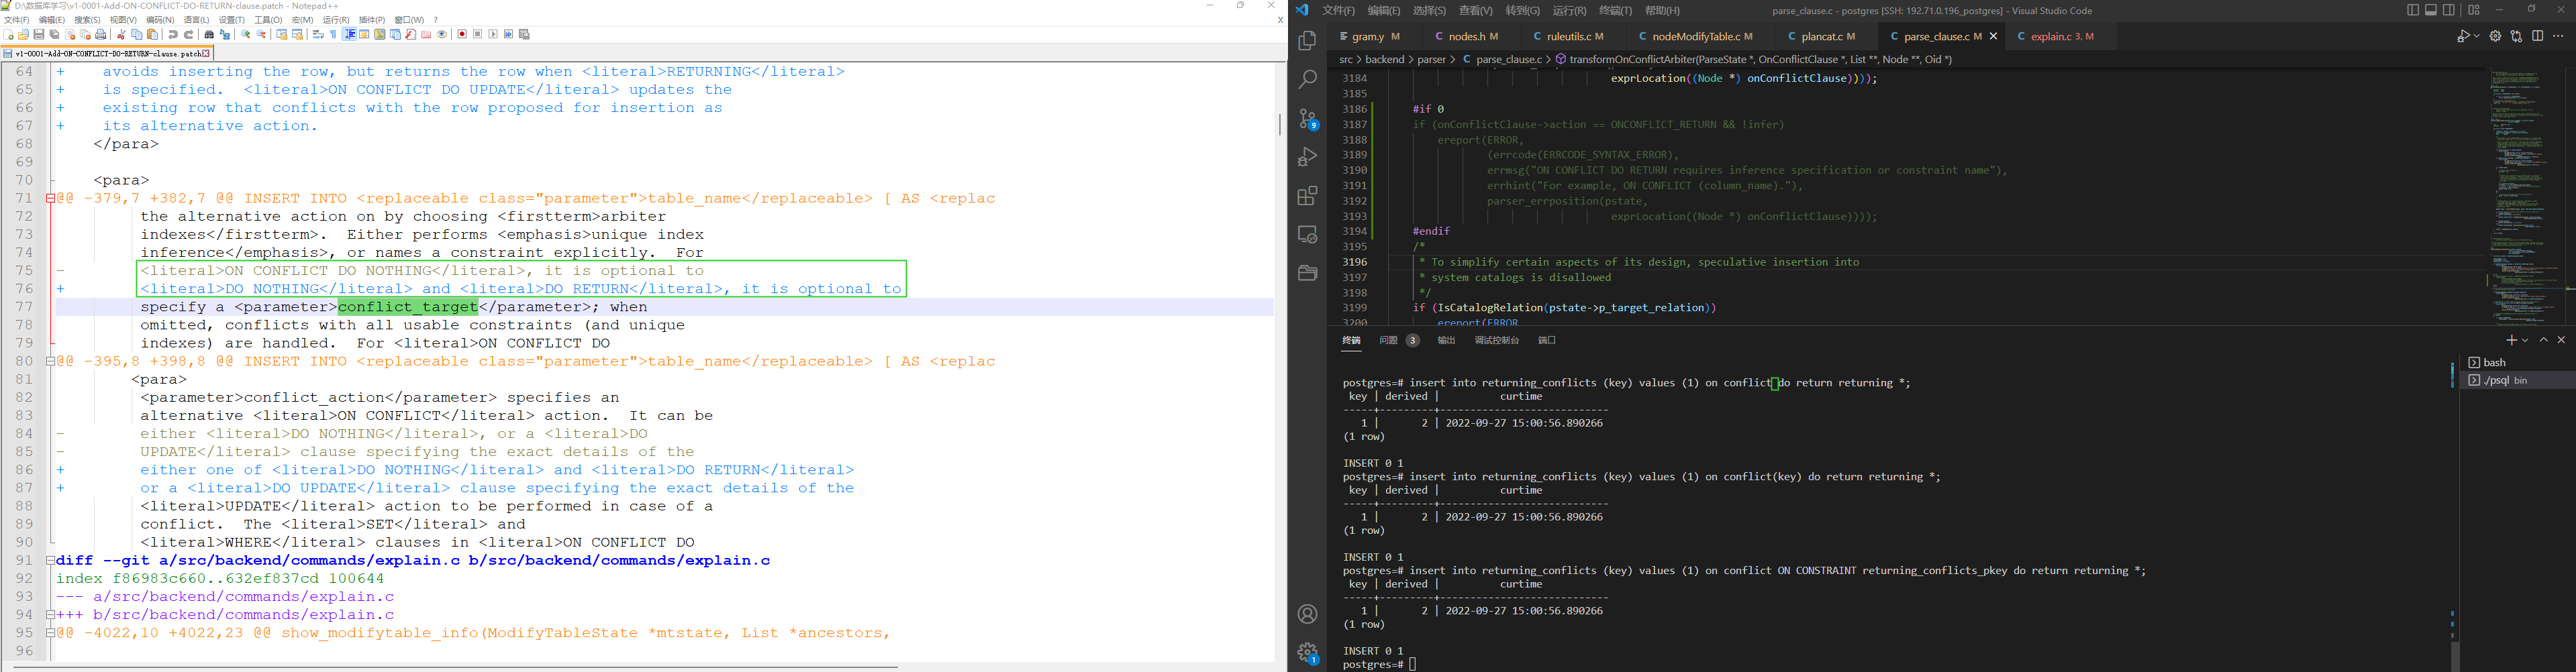
Task: Open the VS Code Search view
Action: 1307,80
